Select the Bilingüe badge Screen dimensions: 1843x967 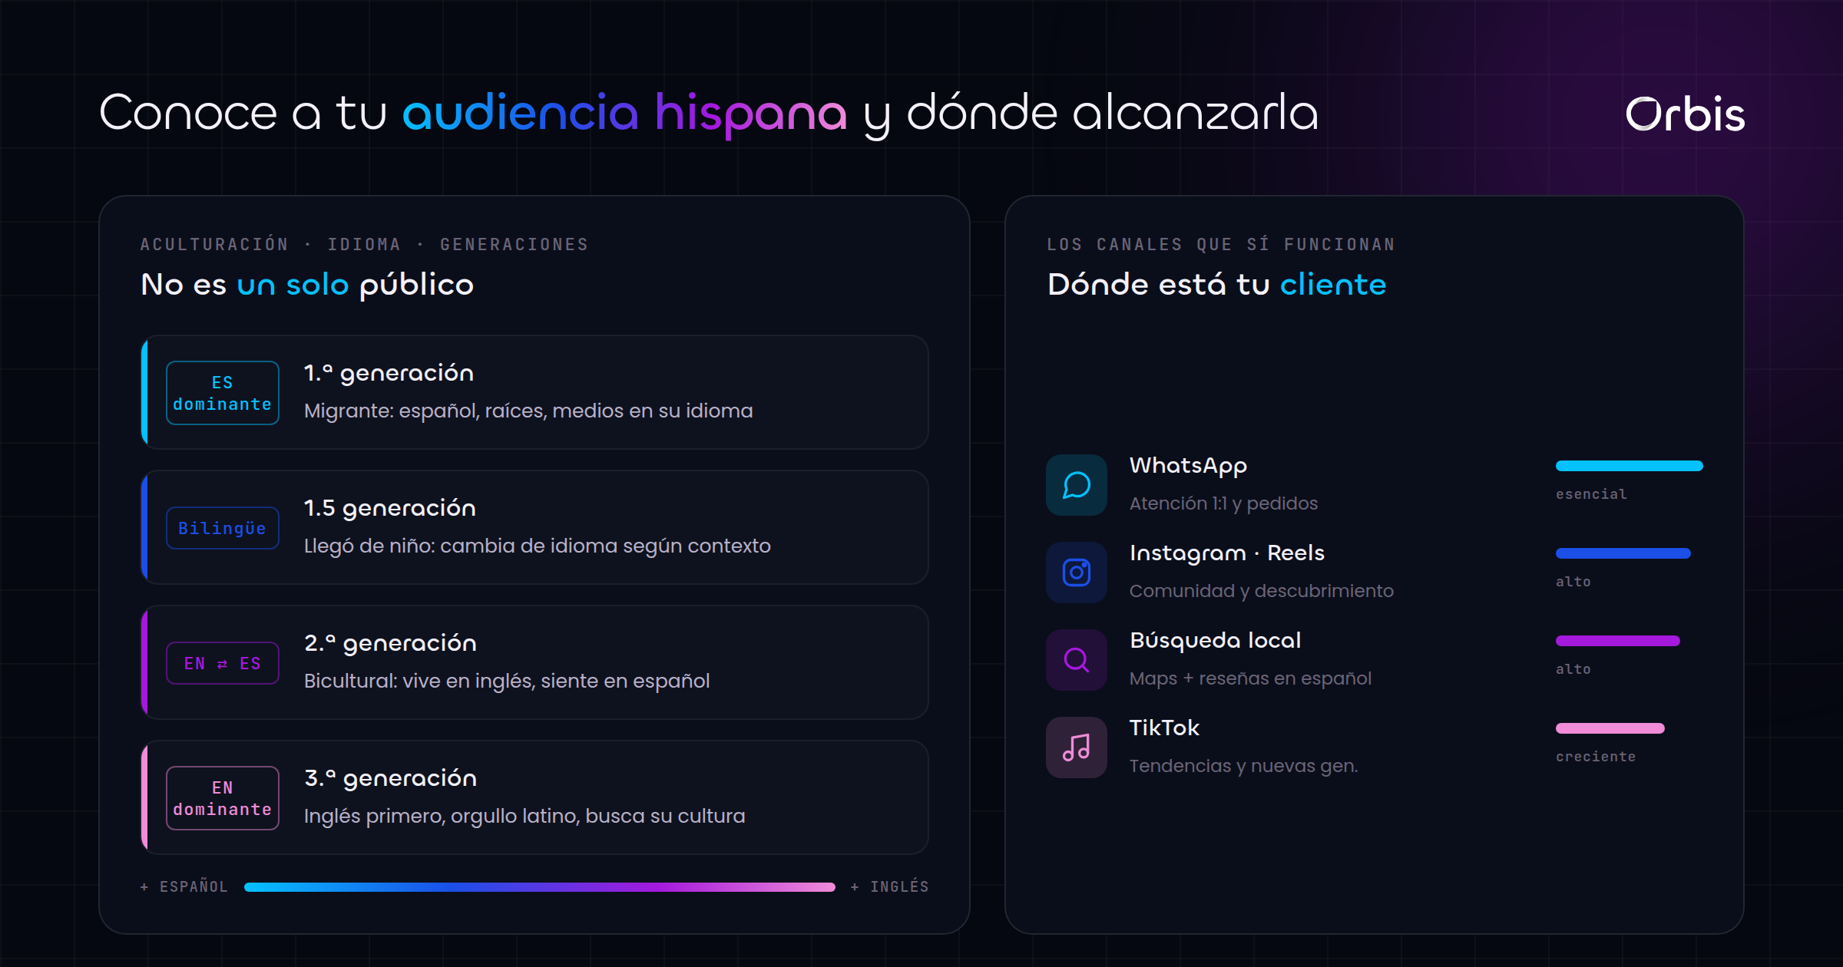pos(223,528)
